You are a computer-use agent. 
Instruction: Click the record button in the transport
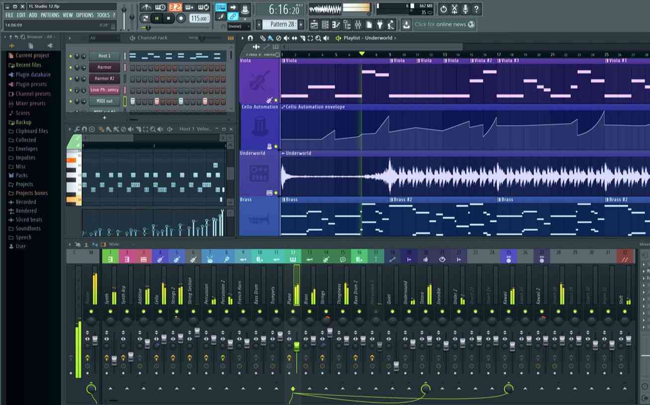tap(181, 18)
